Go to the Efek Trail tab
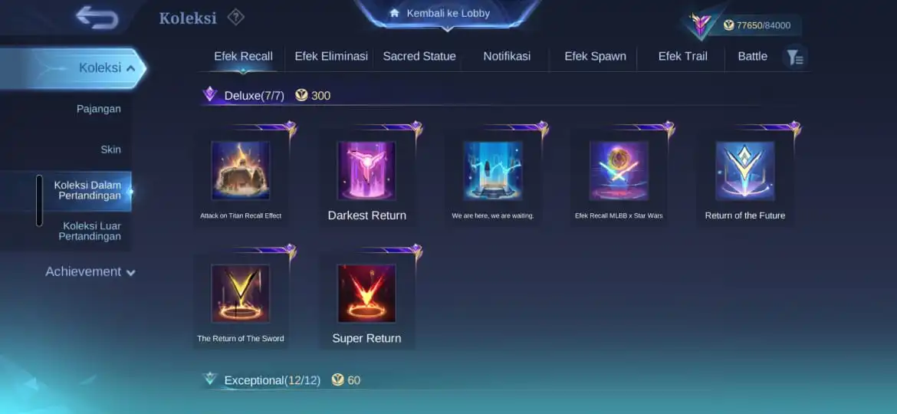897x414 pixels. (682, 57)
